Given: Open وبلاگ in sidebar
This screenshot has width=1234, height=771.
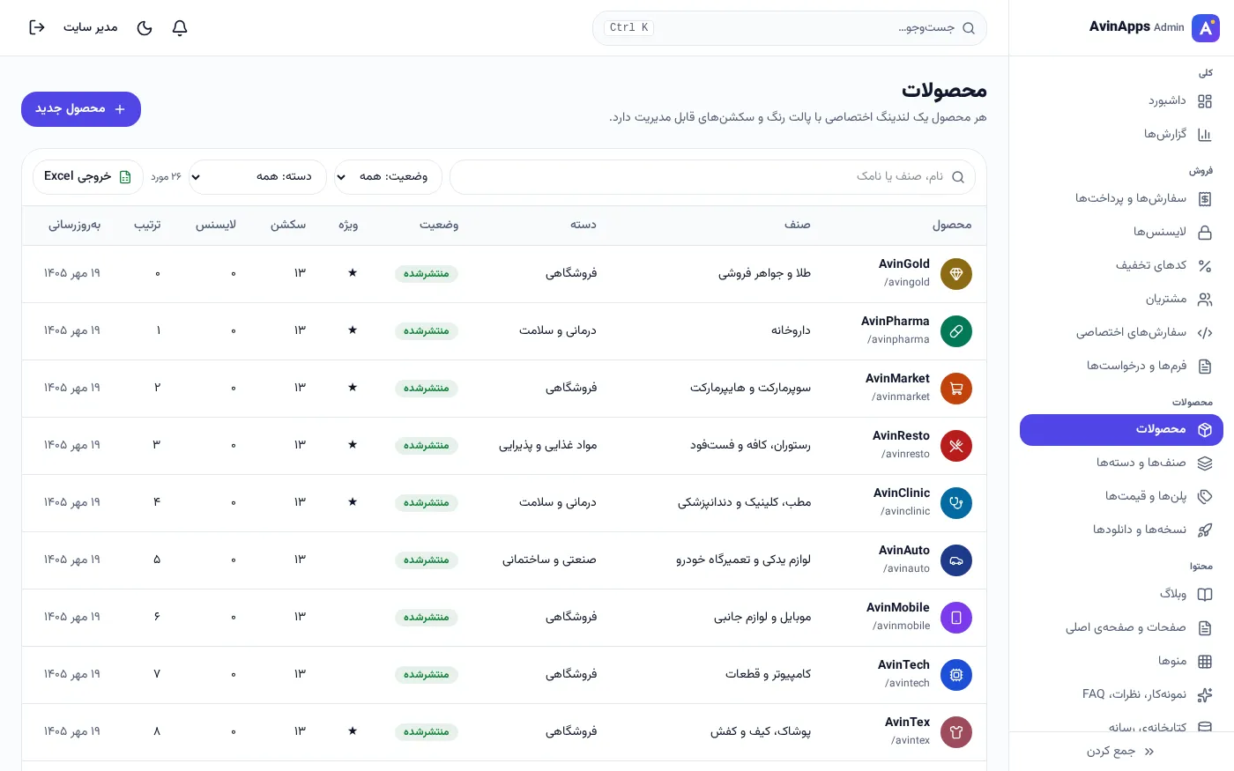Looking at the screenshot, I should click(x=1121, y=595).
